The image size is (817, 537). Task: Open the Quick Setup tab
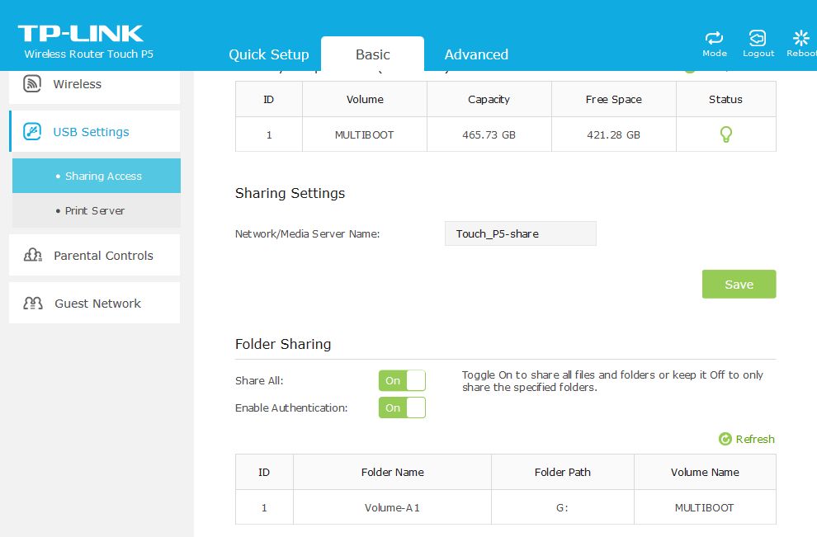269,54
